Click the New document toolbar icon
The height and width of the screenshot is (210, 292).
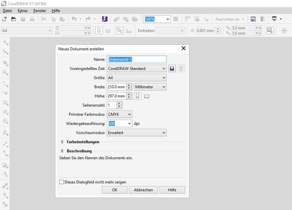tap(4, 19)
